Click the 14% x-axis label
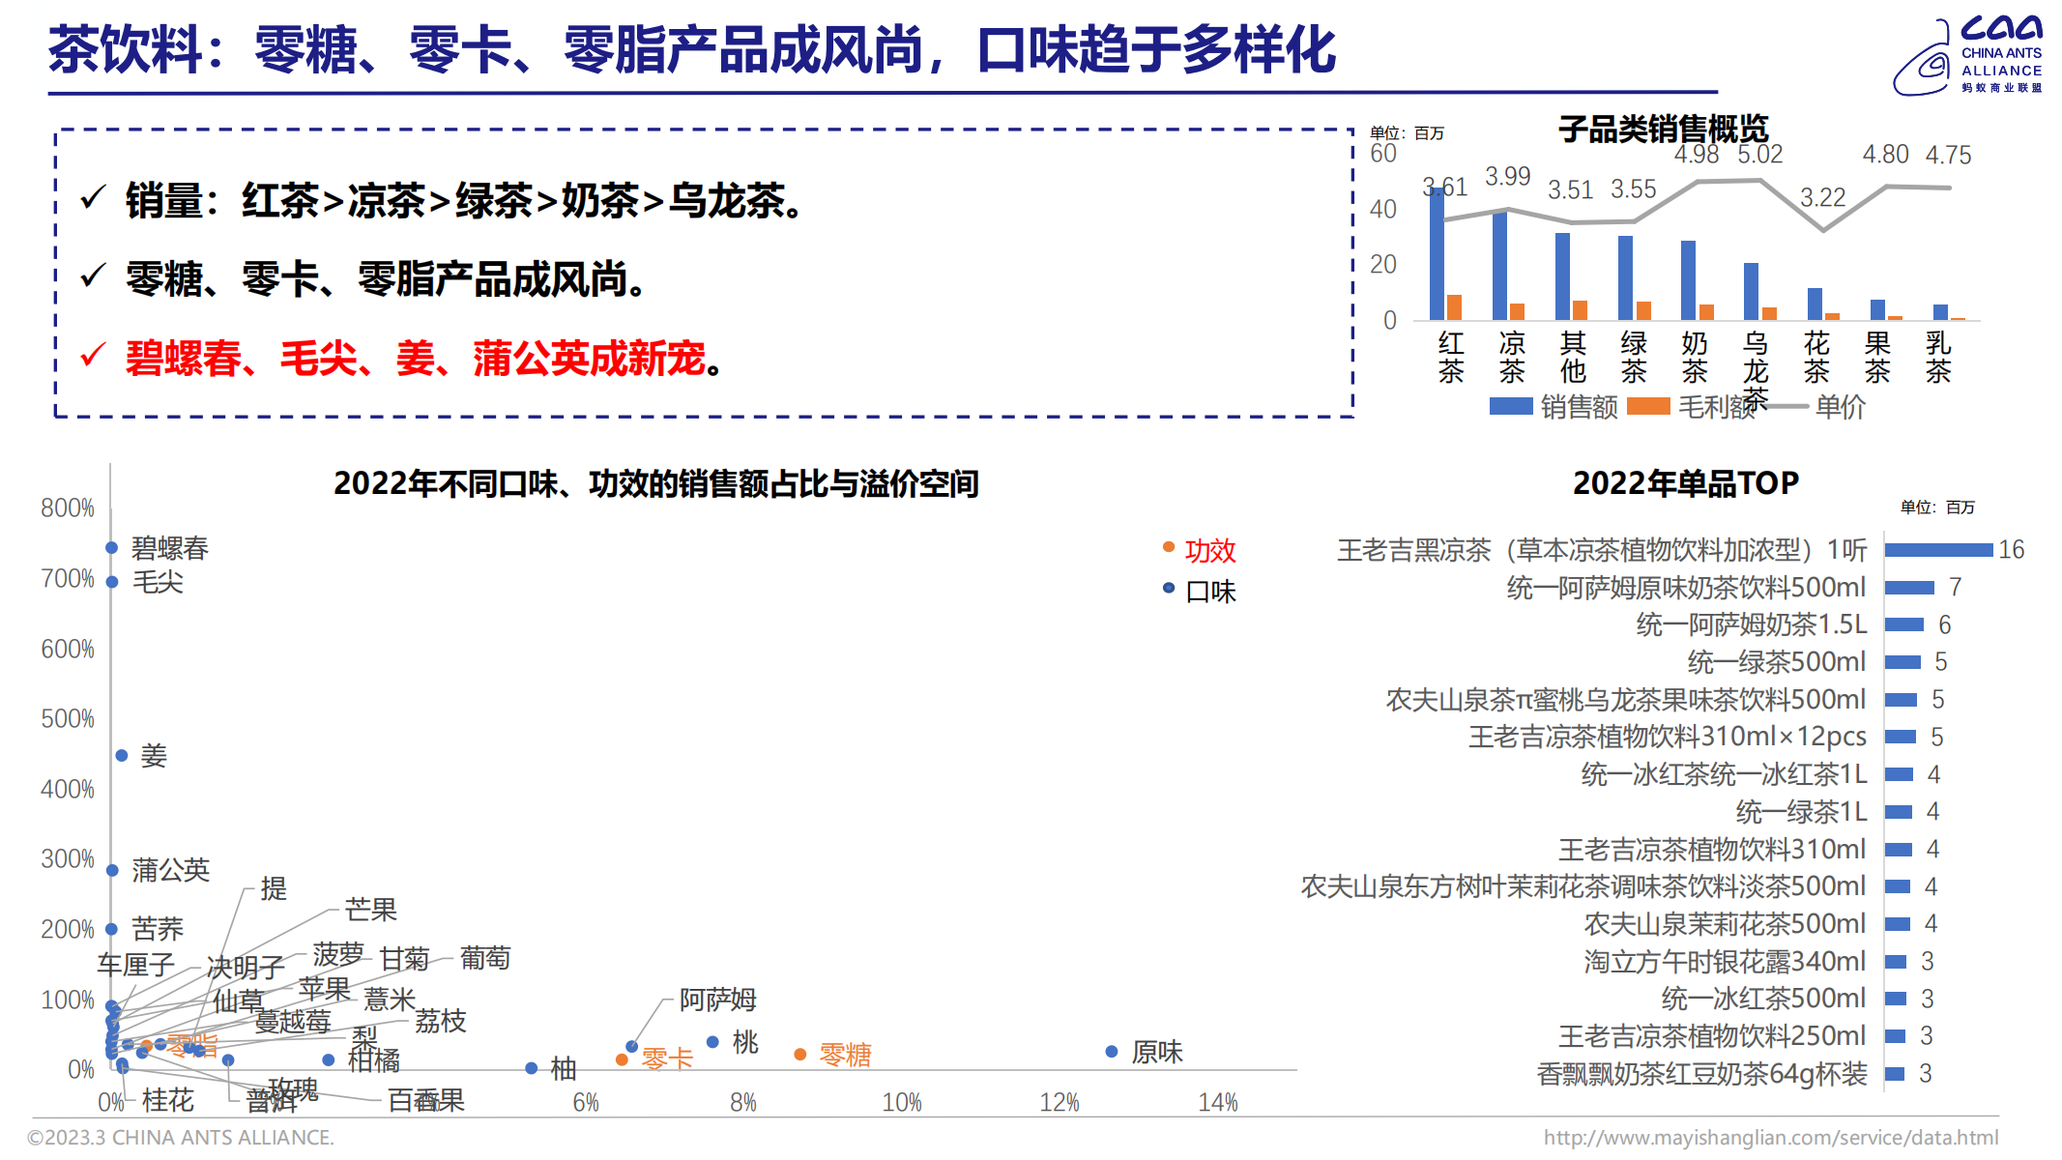 pyautogui.click(x=1218, y=1102)
